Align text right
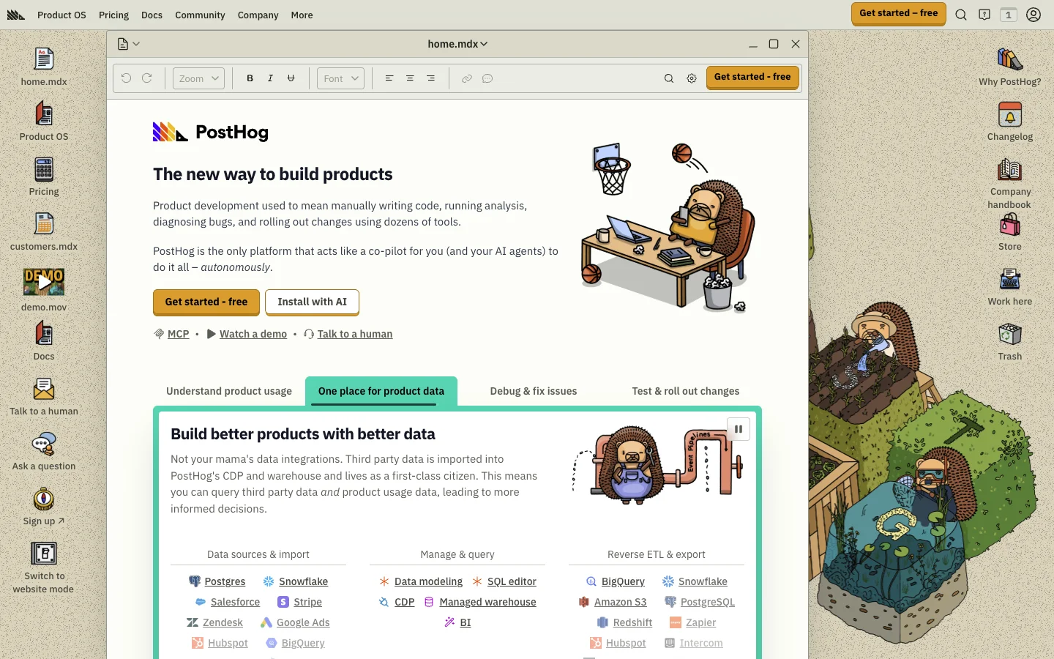Viewport: 1054px width, 659px height. (430, 78)
